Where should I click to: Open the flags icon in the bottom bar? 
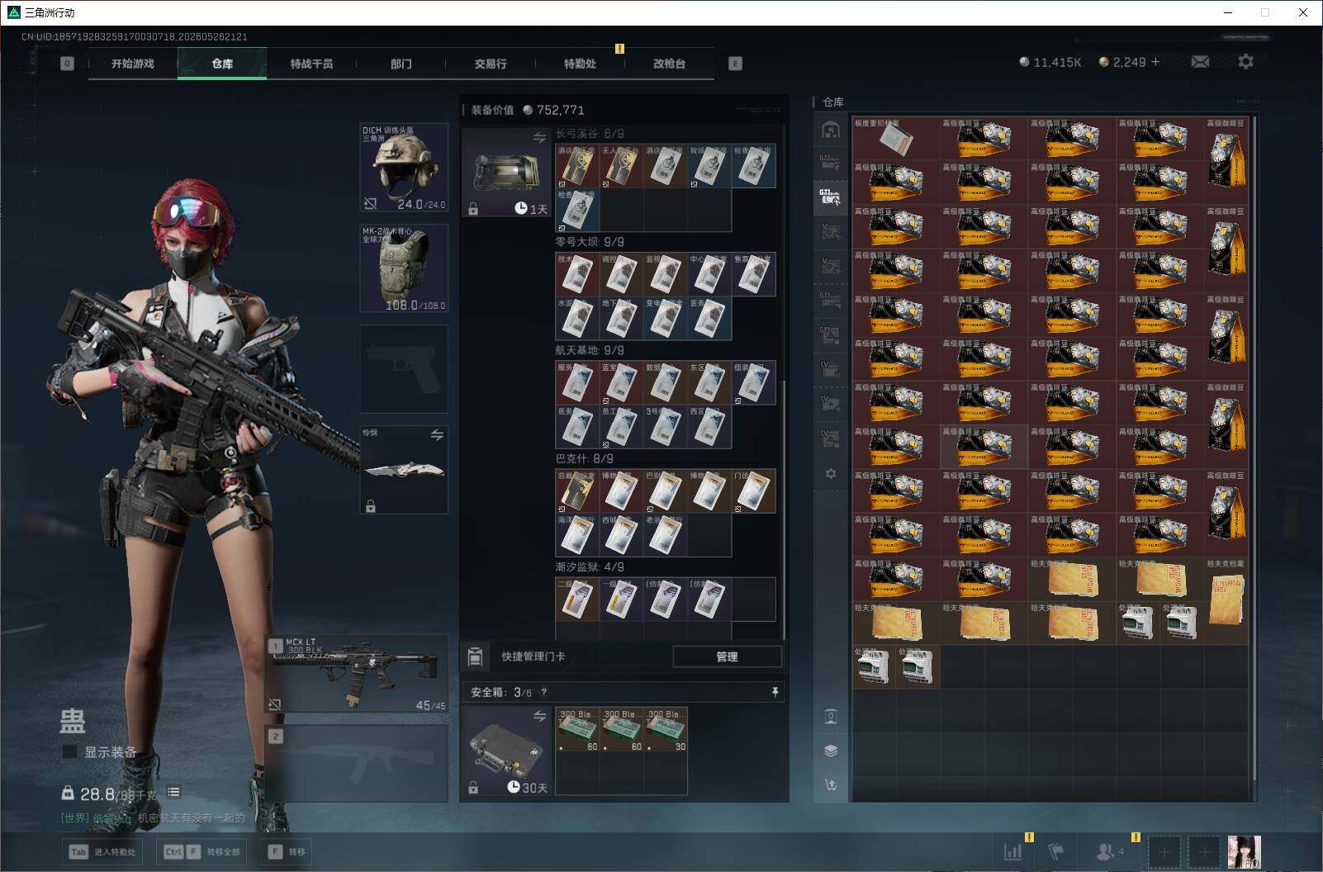point(1056,851)
